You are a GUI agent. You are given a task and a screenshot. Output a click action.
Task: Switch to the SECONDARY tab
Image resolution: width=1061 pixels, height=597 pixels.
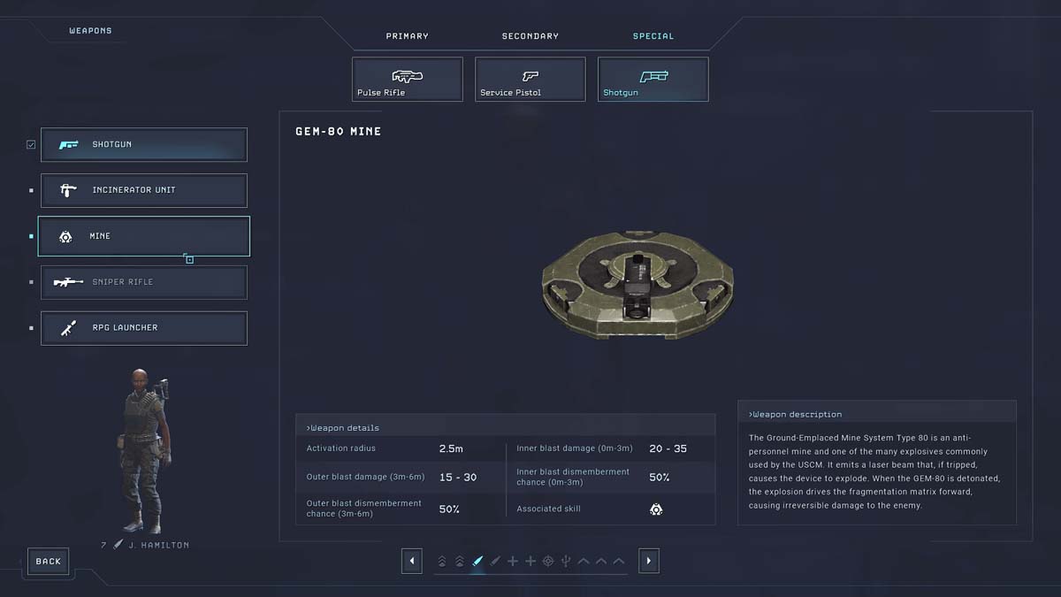(x=530, y=36)
